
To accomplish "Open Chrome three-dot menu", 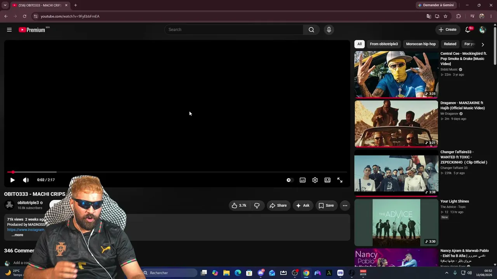I will click(491, 16).
